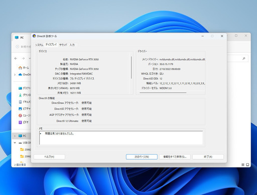Switch to the システム tab
Screen dimensions: 257x195
tap(39, 45)
